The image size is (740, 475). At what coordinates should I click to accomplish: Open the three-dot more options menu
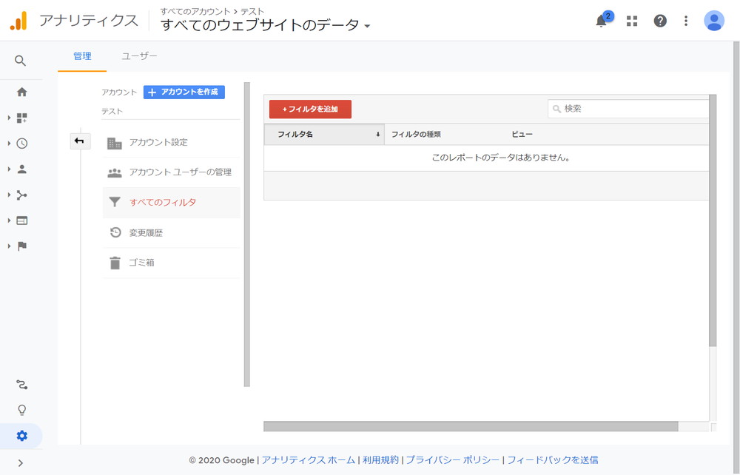click(686, 21)
